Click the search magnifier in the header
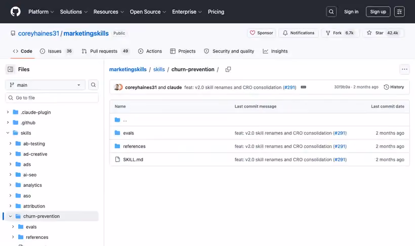 (331, 12)
